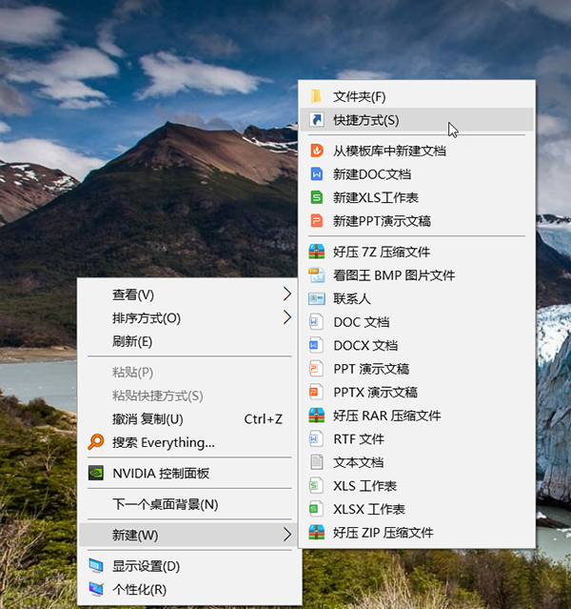The width and height of the screenshot is (571, 609).
Task: Create a new 文本文档 text file
Action: pos(358,462)
